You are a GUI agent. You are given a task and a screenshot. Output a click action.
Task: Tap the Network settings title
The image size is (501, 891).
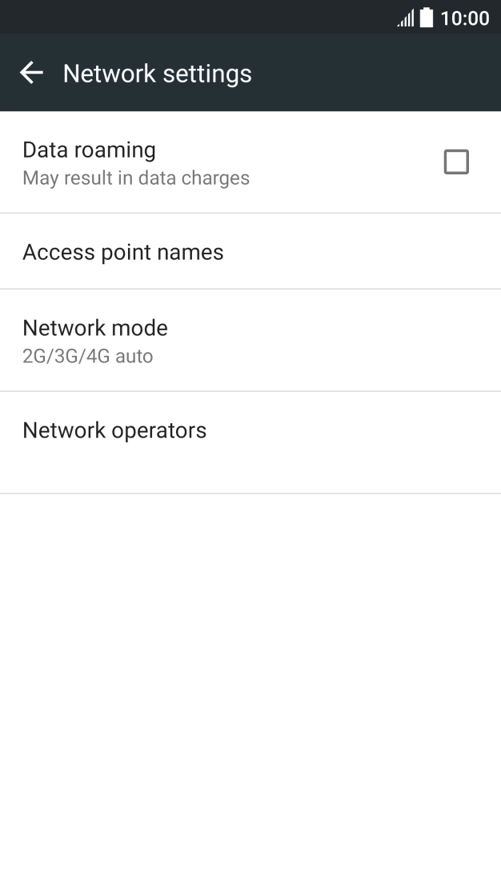[158, 74]
